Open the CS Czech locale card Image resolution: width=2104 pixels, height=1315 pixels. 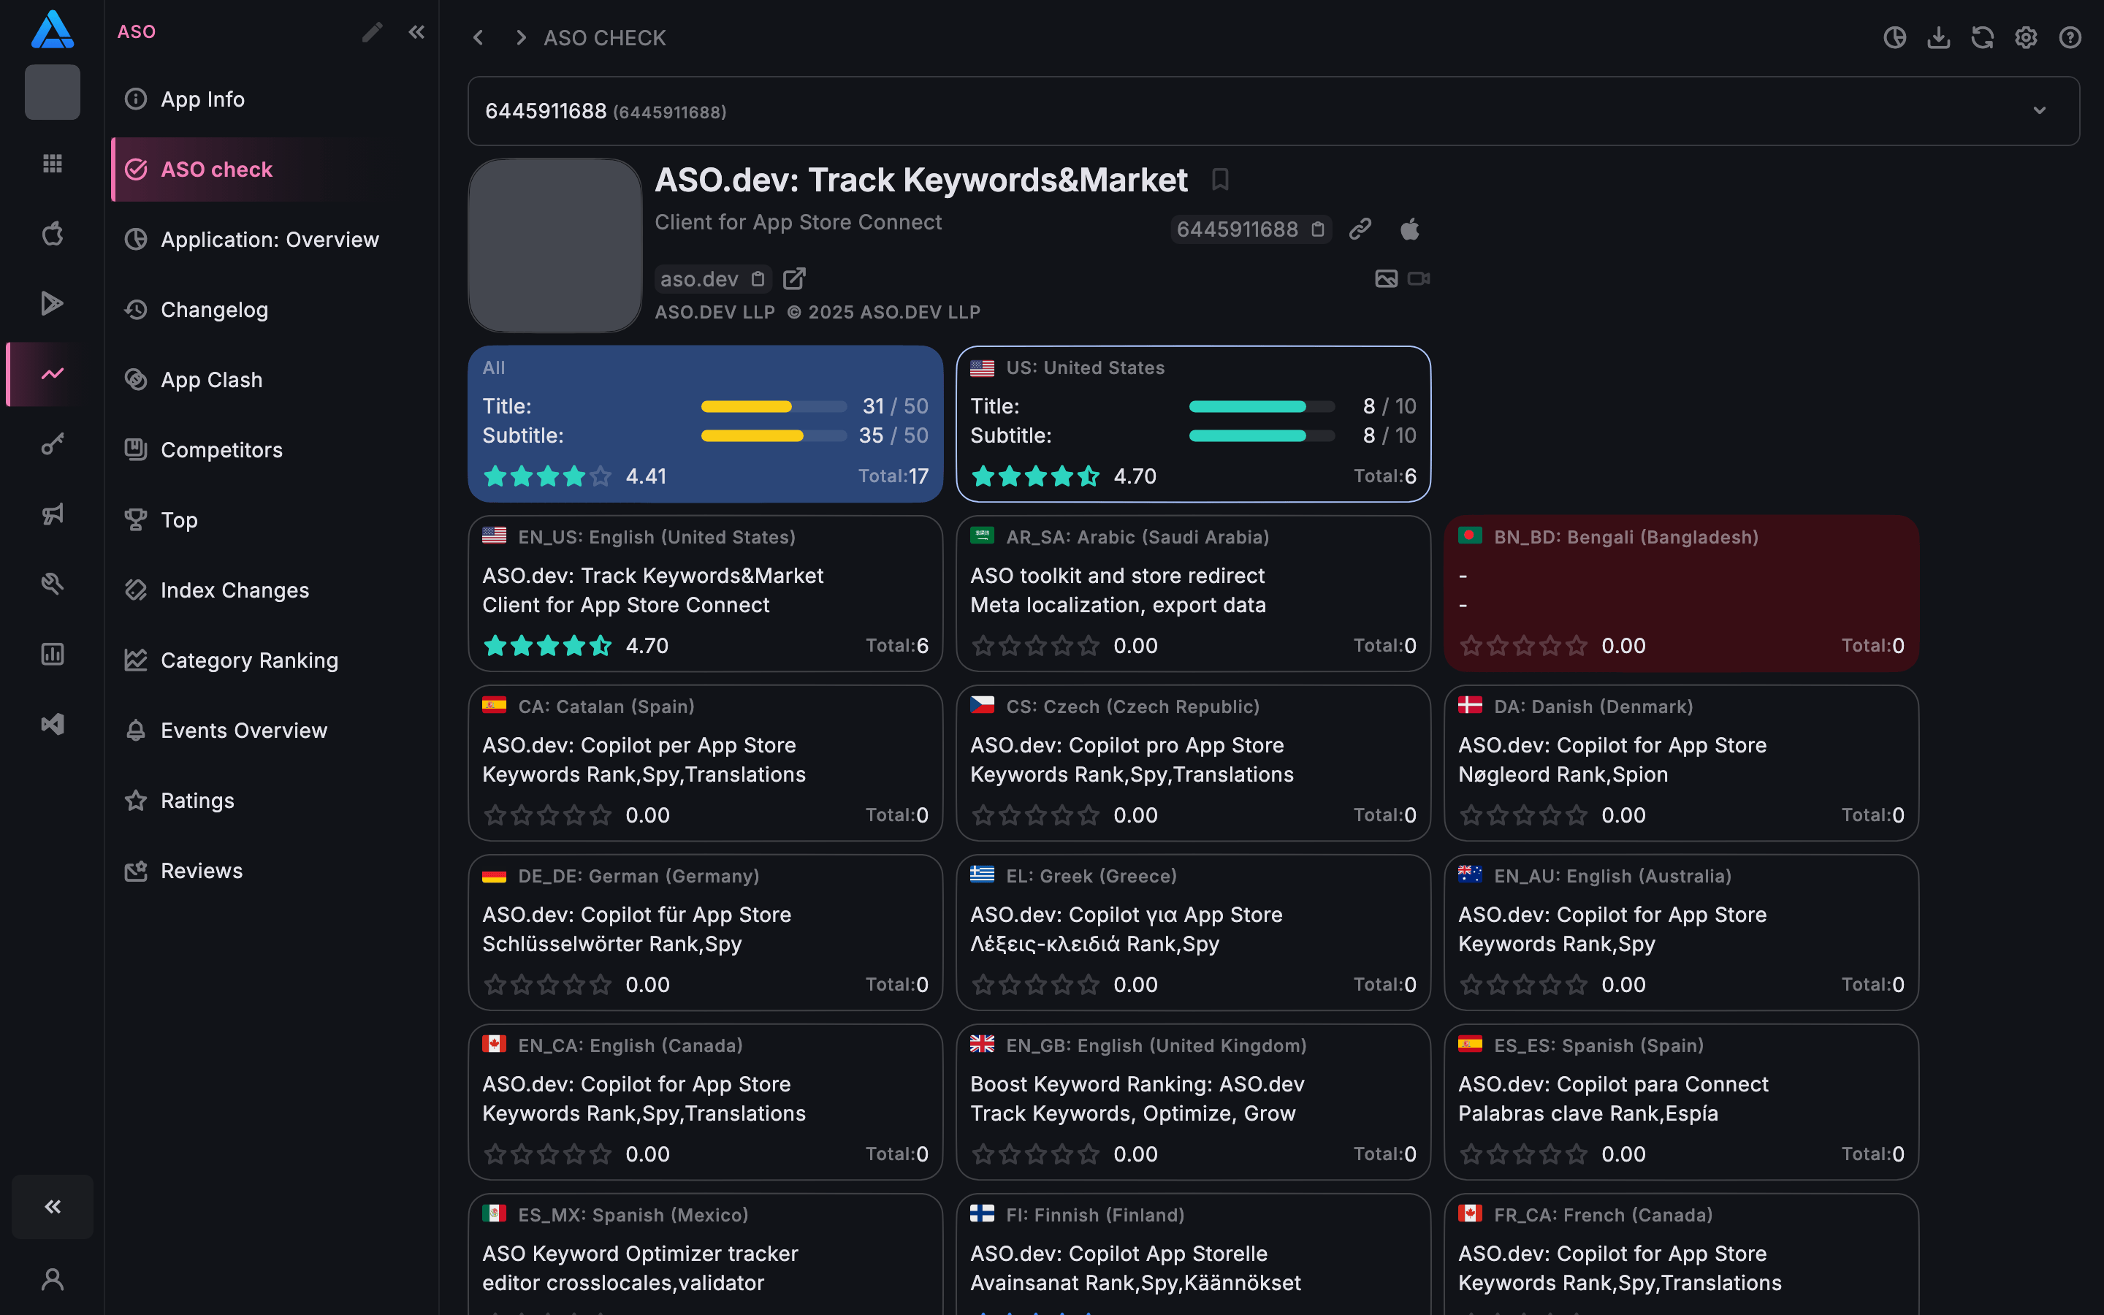[1193, 763]
